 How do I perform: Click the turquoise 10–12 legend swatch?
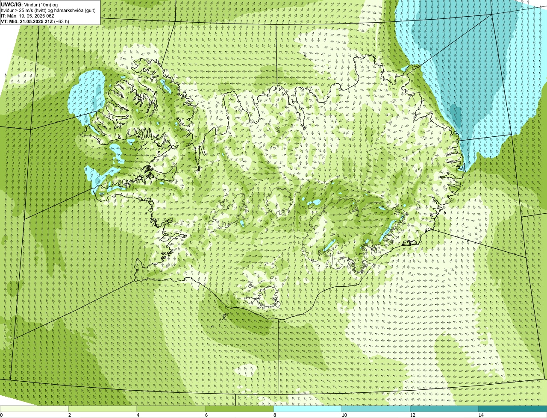click(376, 409)
